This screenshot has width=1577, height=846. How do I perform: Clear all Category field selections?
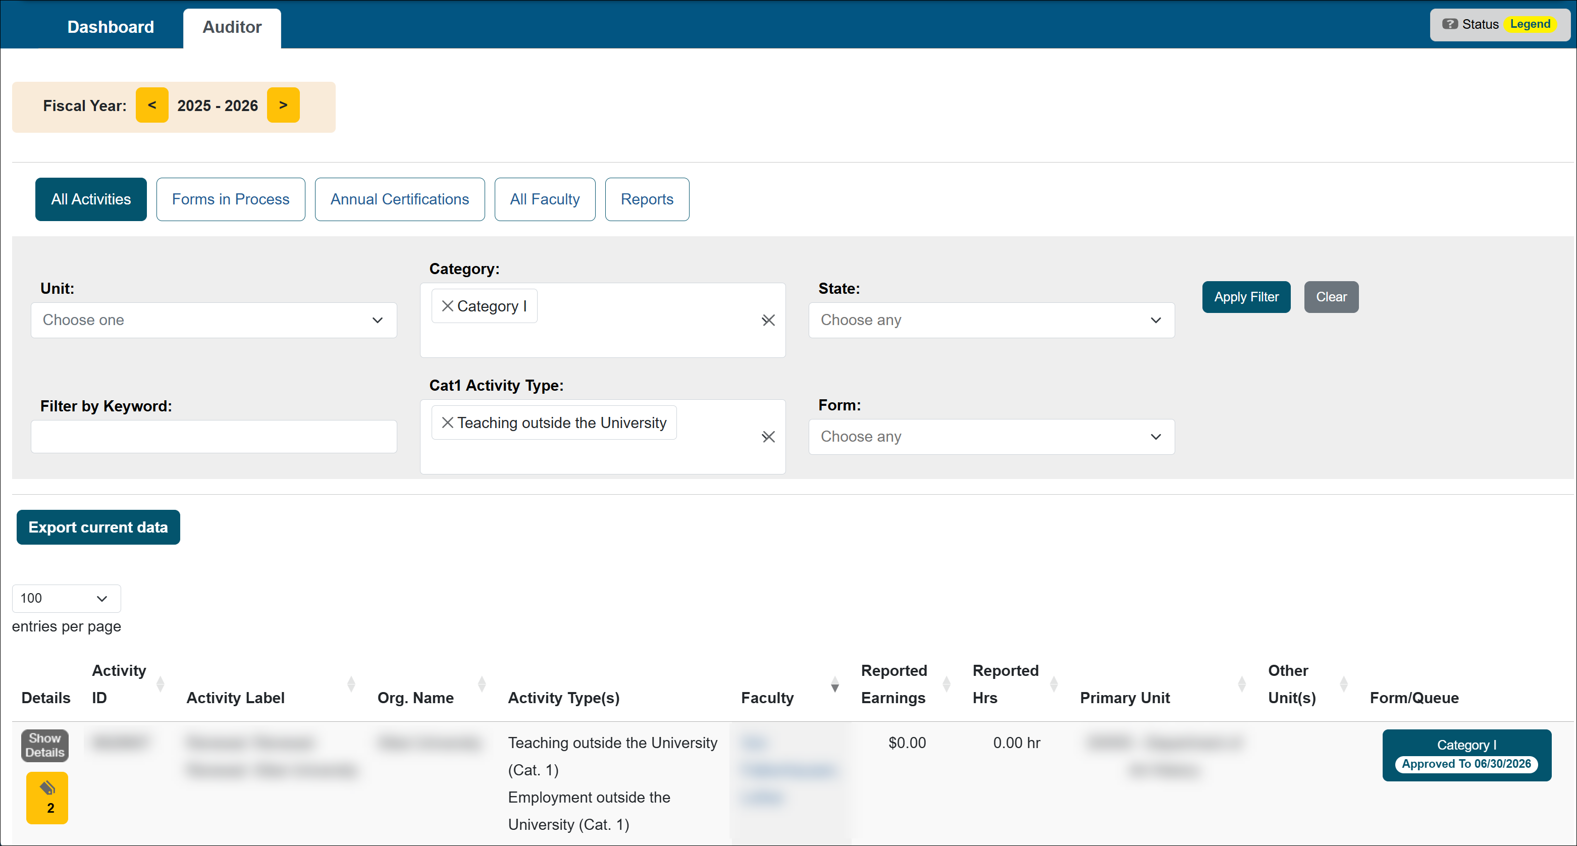pos(768,320)
